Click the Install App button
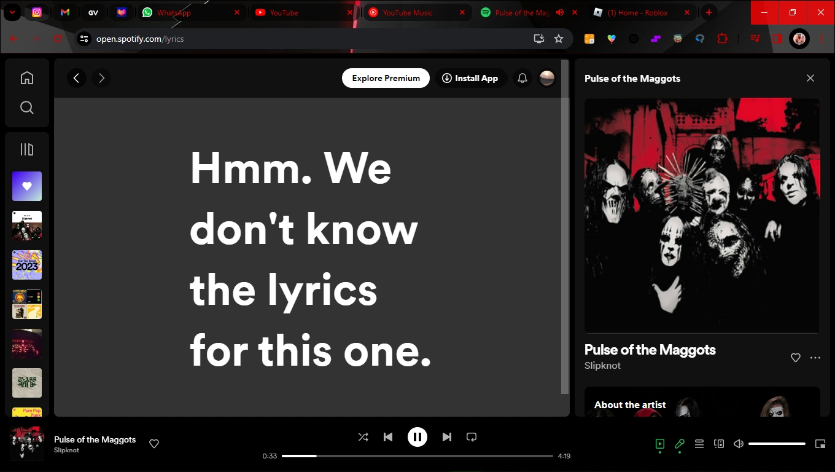Screen dimensions: 835x472 click(x=470, y=78)
